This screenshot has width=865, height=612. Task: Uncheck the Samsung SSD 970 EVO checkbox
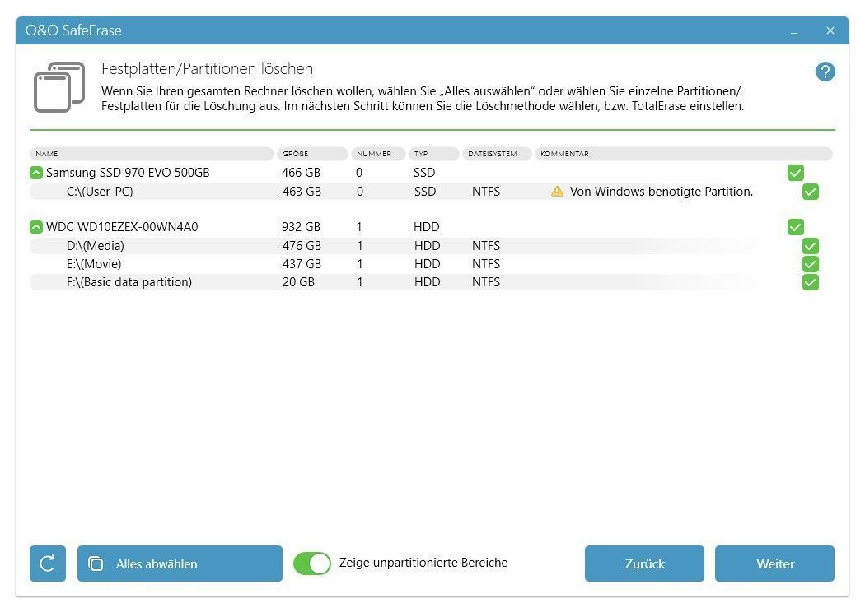795,173
